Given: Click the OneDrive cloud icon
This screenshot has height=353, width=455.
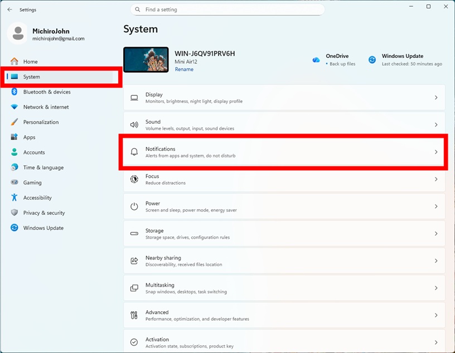Looking at the screenshot, I should (316, 60).
